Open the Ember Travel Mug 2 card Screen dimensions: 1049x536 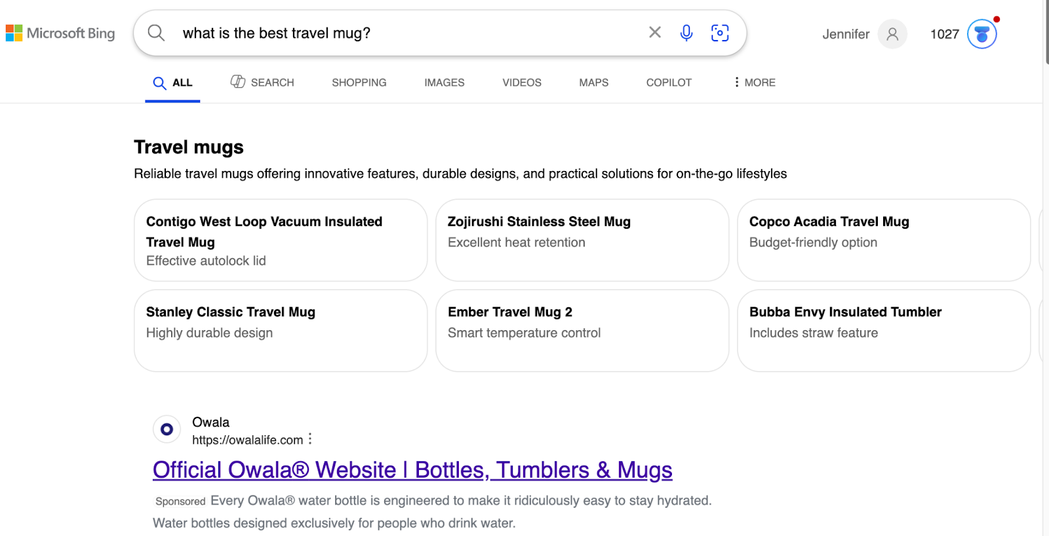(x=582, y=330)
